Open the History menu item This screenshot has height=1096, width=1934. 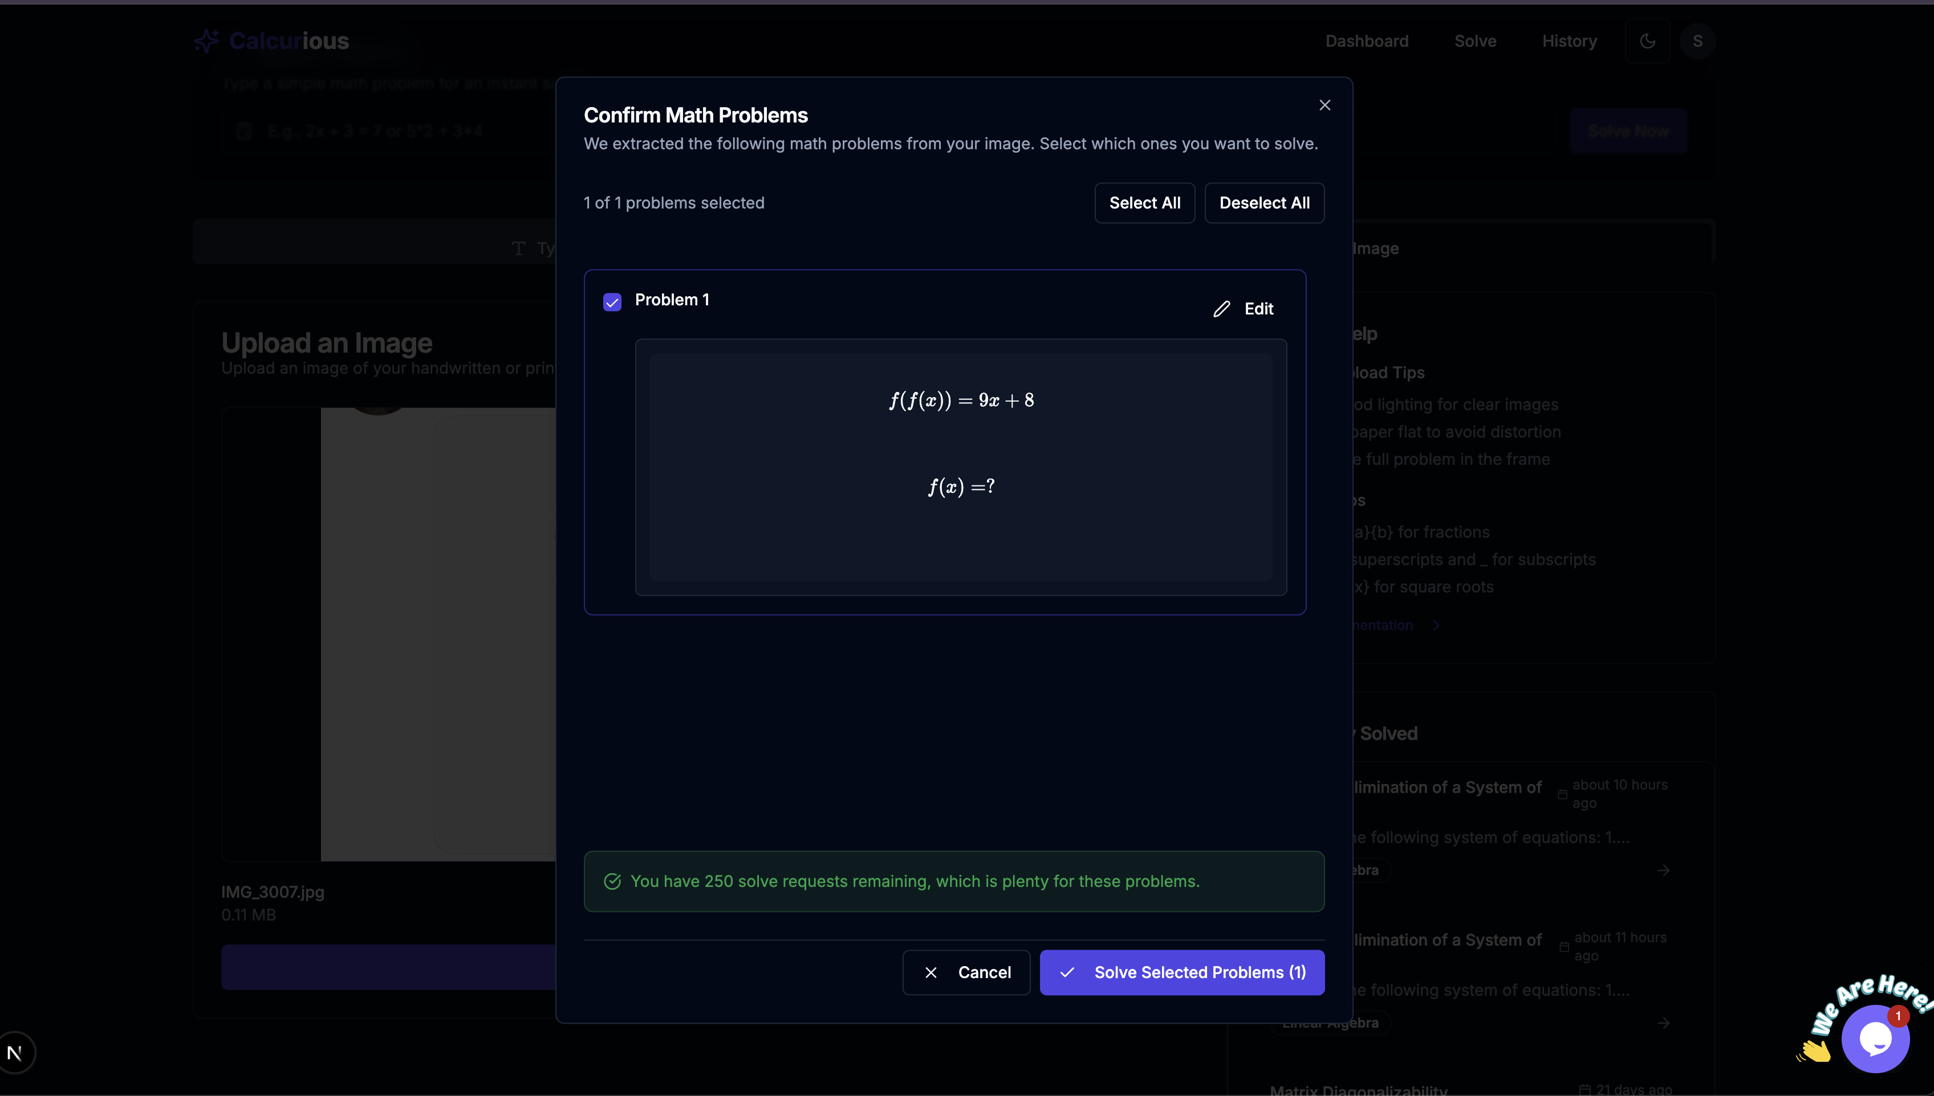pos(1569,42)
